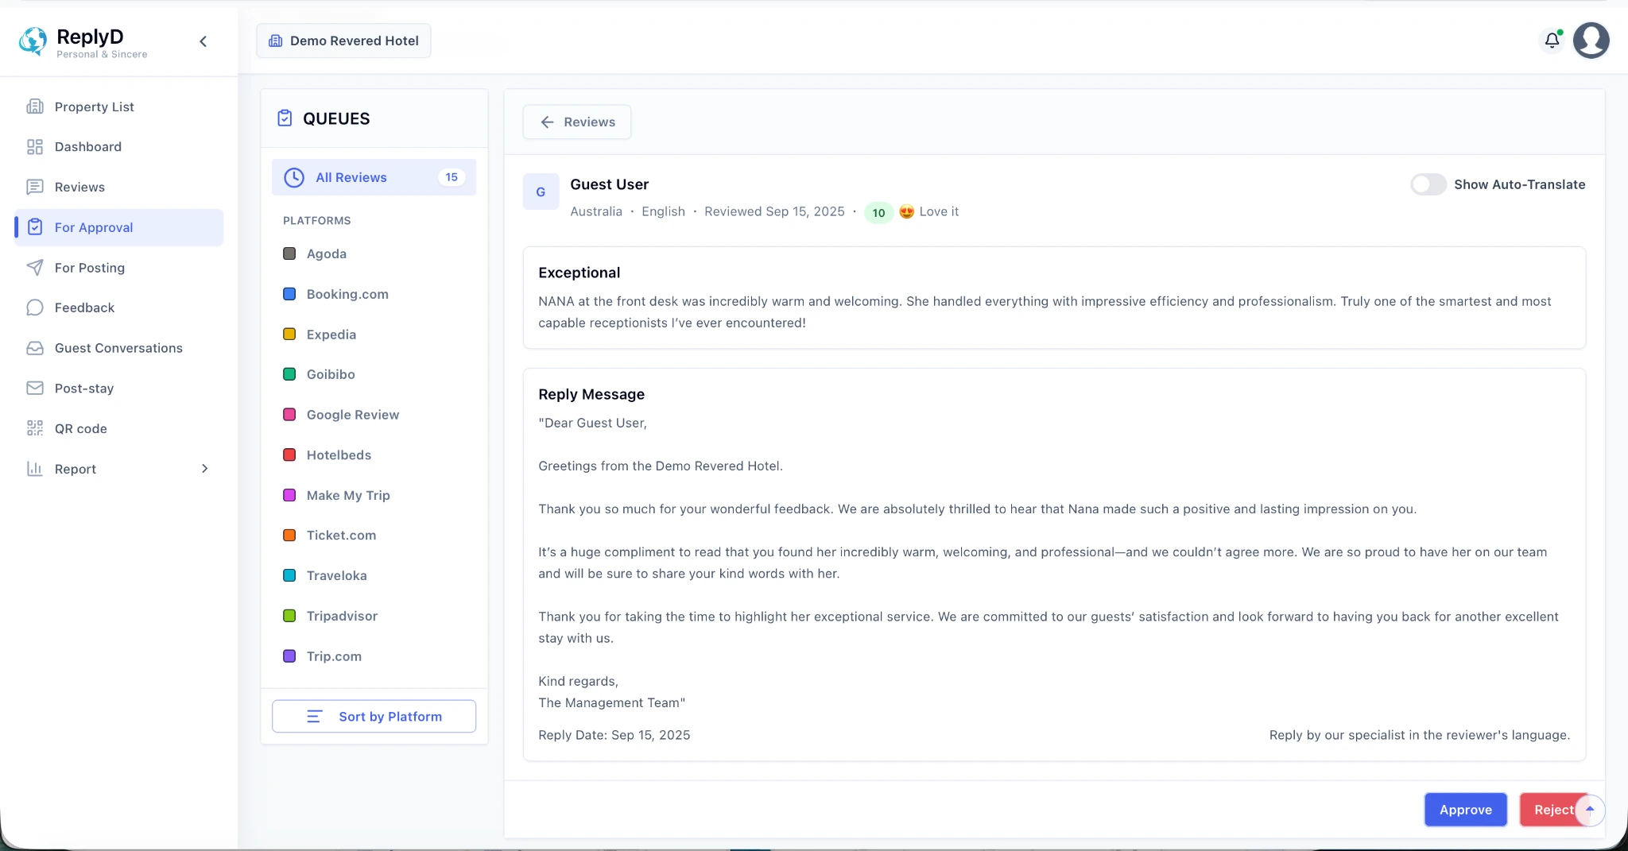Image resolution: width=1628 pixels, height=851 pixels.
Task: Click the For Posting paper-plane icon
Action: point(35,268)
